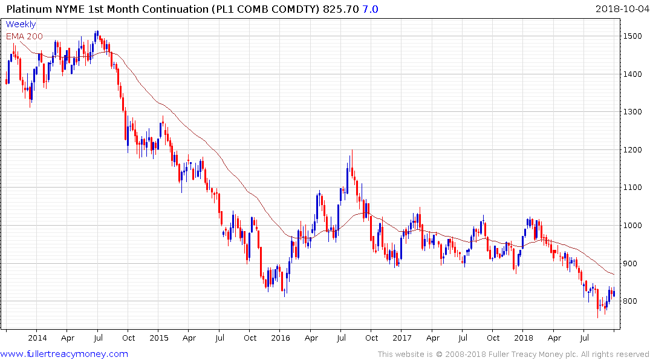Click the 2016 time axis label
Image resolution: width=650 pixels, height=363 pixels.
click(281, 338)
